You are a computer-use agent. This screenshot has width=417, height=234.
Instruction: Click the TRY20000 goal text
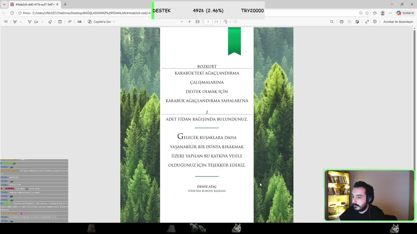point(252,10)
